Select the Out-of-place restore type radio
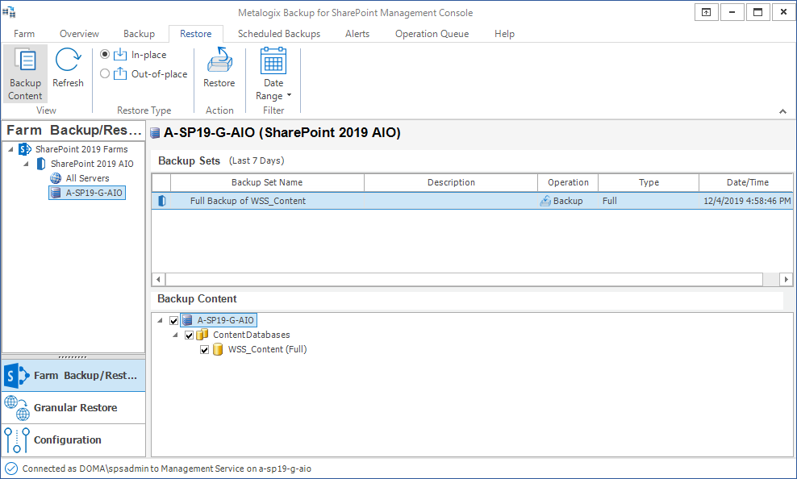797x479 pixels. pos(105,73)
